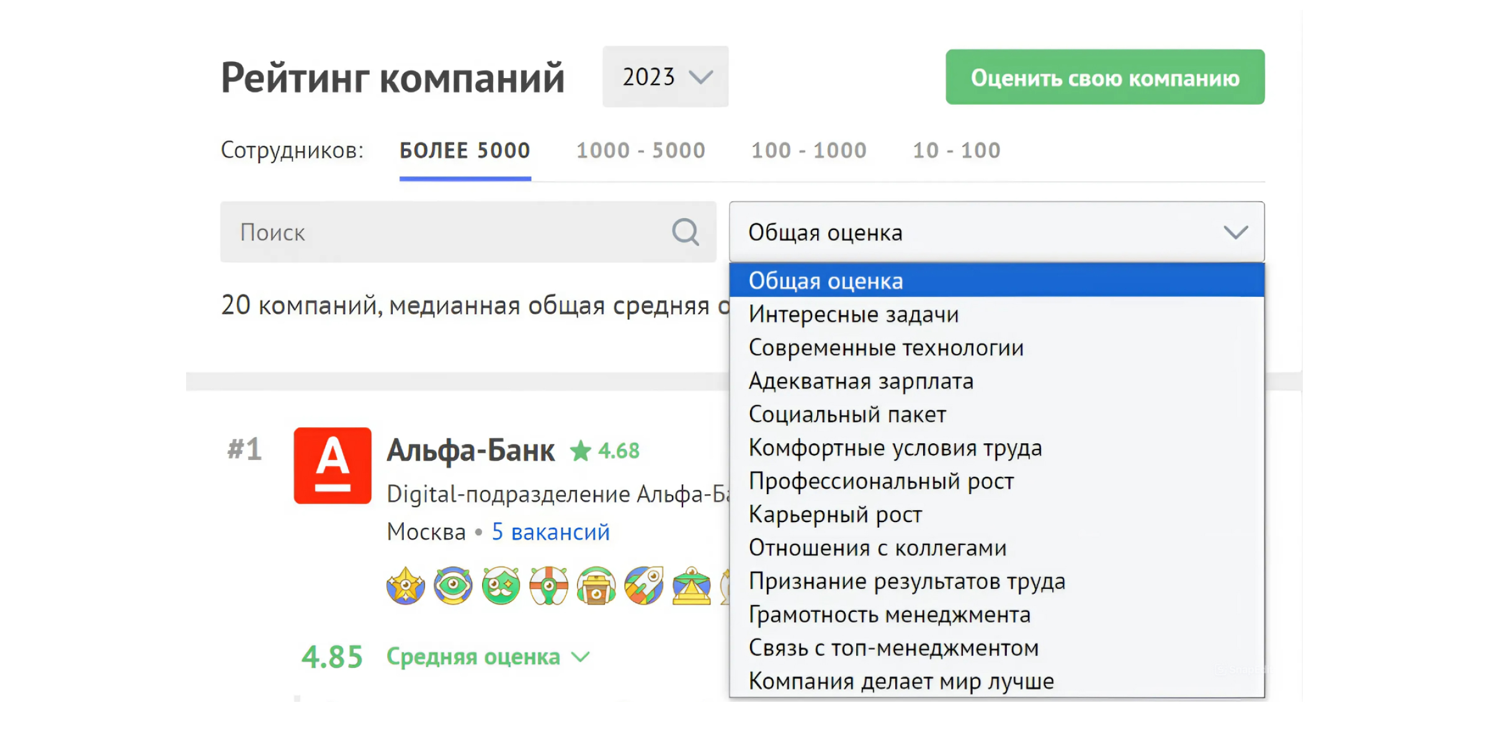Choose Карьерный рост rating criterion

point(835,514)
